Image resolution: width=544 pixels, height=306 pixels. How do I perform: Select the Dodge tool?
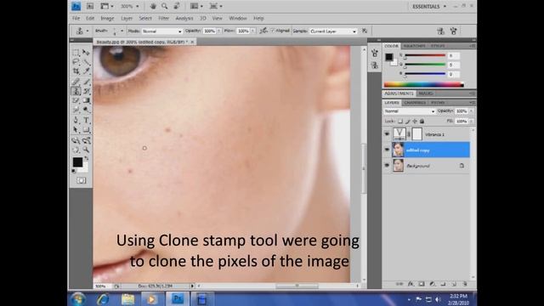[86, 110]
